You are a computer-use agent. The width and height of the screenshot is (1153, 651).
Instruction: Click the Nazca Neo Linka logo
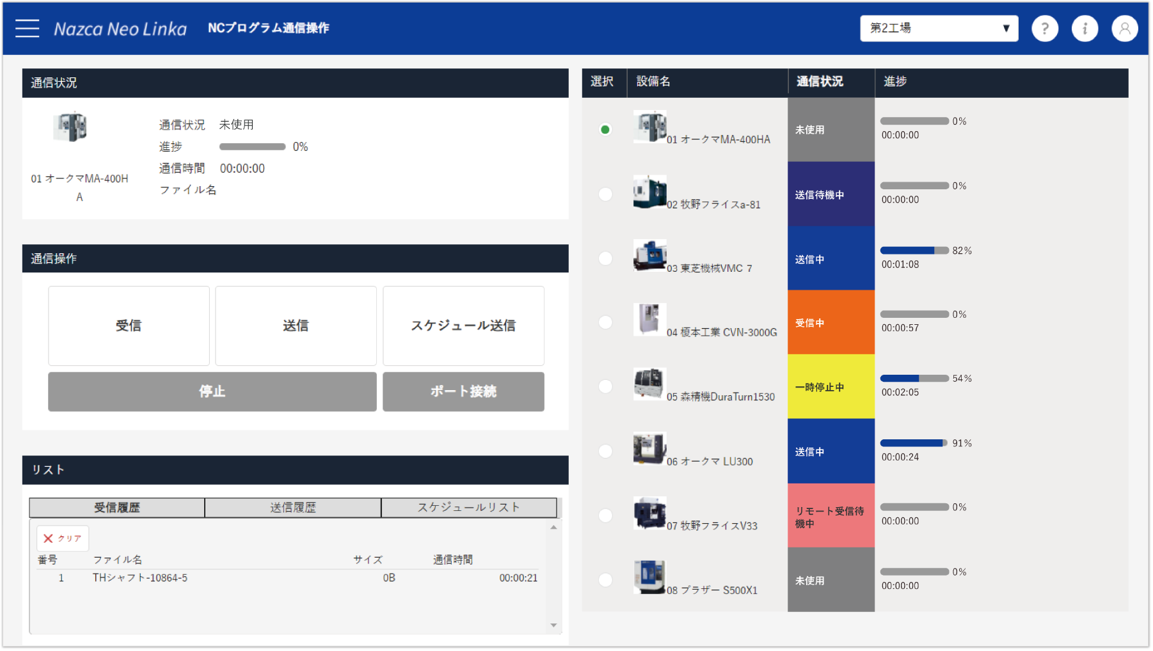click(120, 28)
